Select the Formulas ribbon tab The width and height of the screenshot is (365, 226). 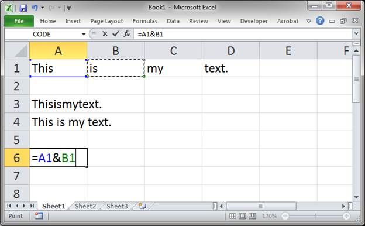(x=145, y=21)
